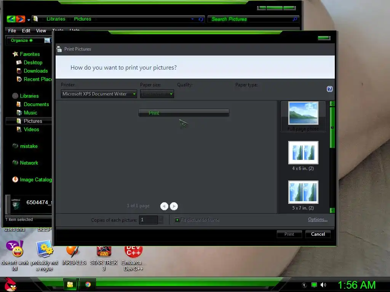This screenshot has height=292, width=390.
Task: Click the green layout list scrollbar thumb
Action: coord(332,127)
